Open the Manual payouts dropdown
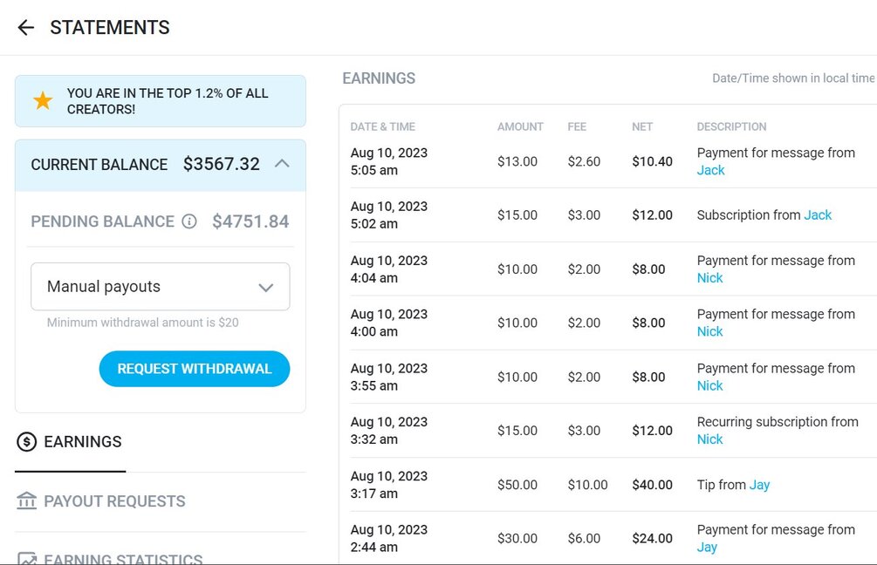The height and width of the screenshot is (565, 877). [161, 287]
